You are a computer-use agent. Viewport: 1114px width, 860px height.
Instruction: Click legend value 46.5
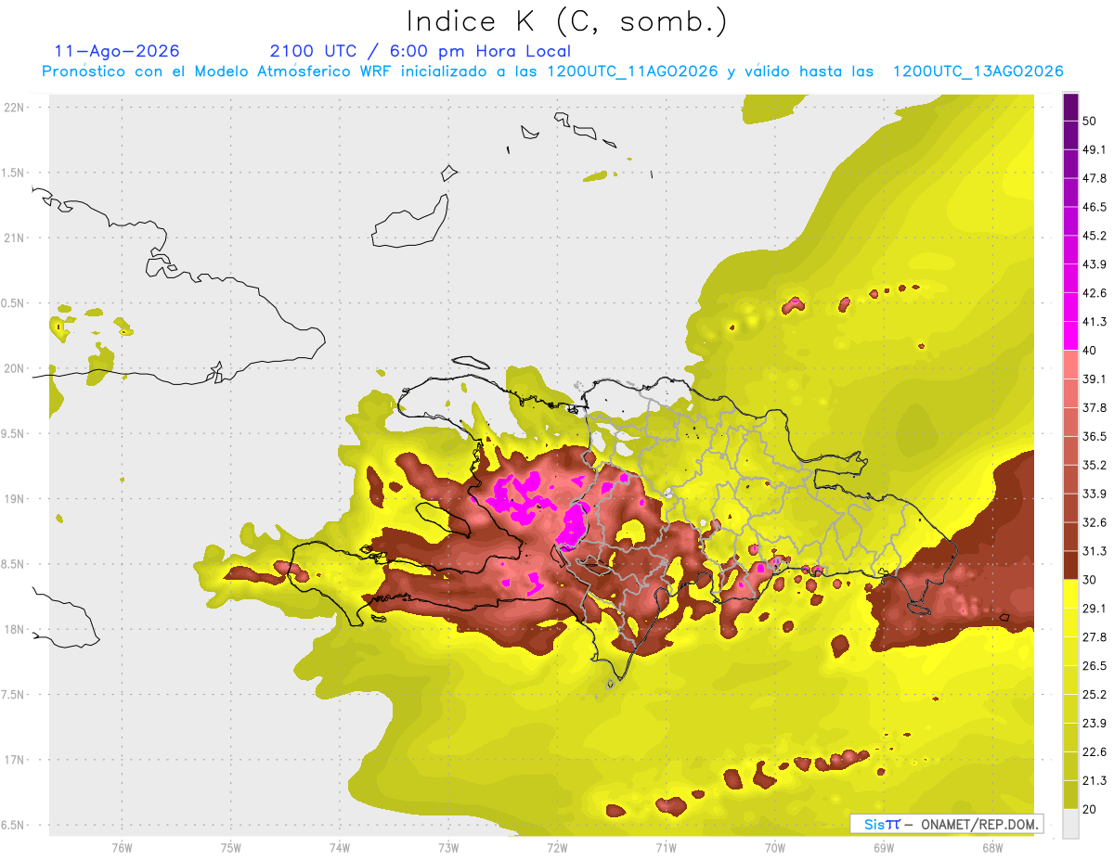[x=1095, y=207]
